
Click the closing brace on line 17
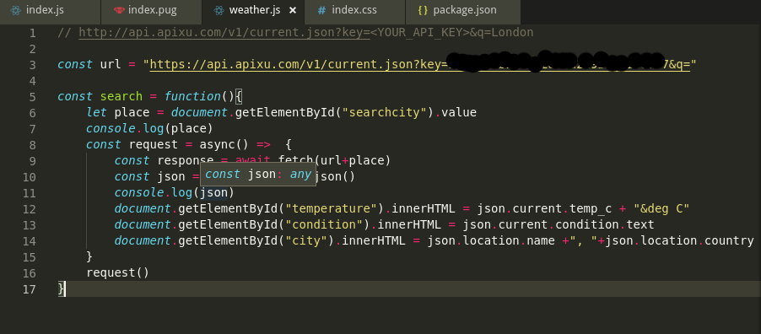[61, 288]
